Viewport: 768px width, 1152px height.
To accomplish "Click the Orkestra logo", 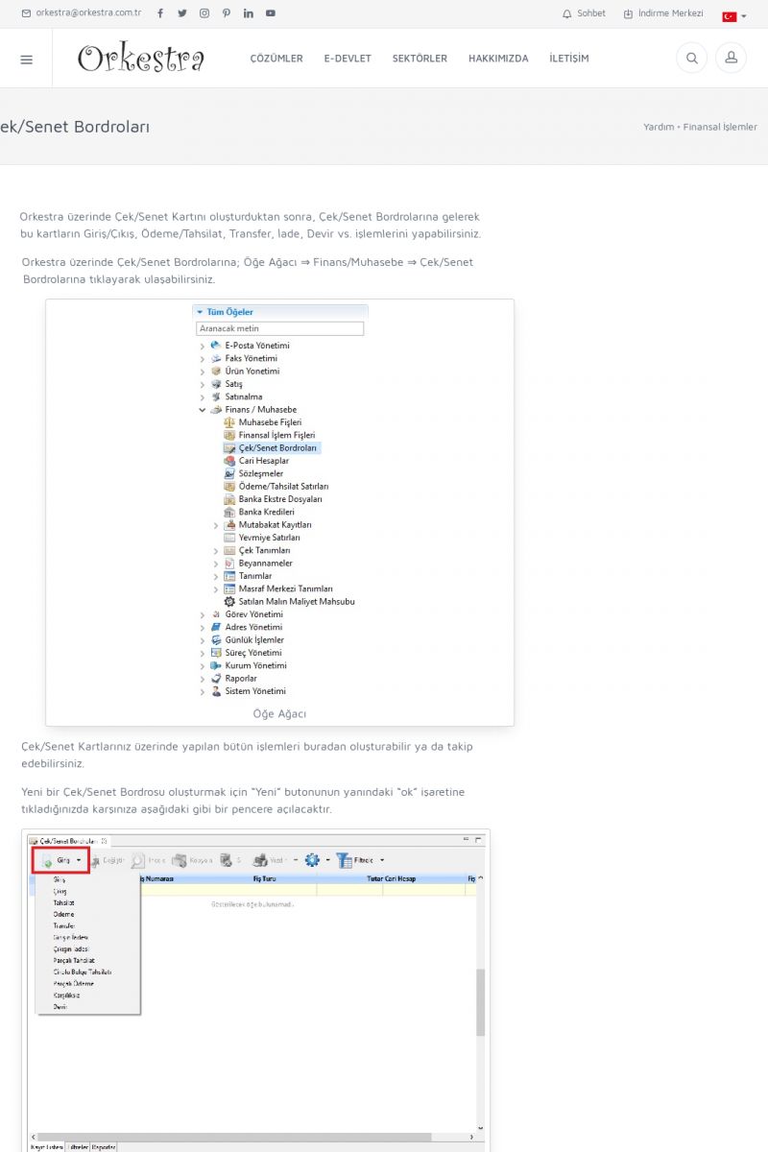I will [141, 59].
